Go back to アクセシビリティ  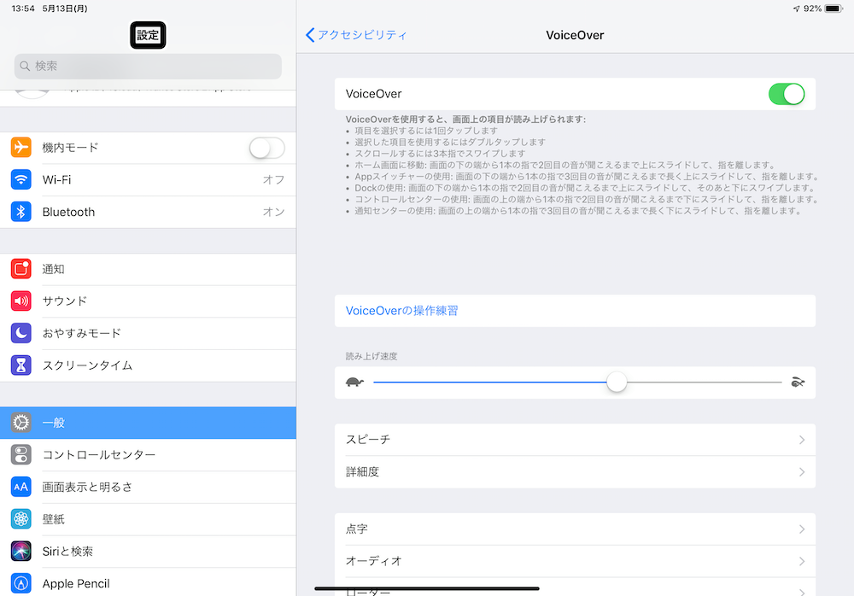coord(356,35)
